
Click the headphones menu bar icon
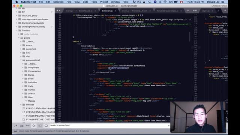[144, 2]
